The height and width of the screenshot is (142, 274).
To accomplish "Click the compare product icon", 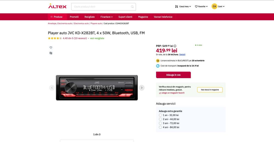I will click(51, 53).
